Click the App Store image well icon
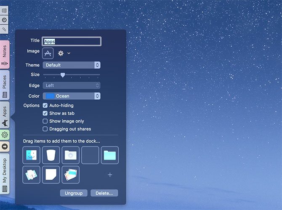Screen dimensions: 282x210 [48, 53]
